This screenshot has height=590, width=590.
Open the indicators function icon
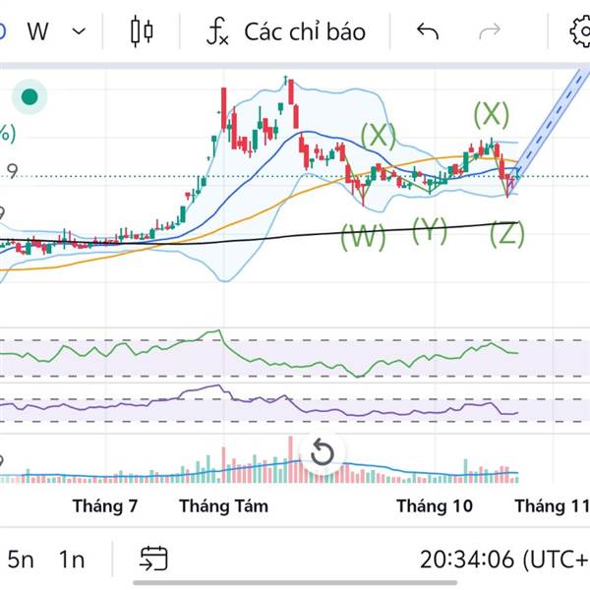tap(218, 31)
